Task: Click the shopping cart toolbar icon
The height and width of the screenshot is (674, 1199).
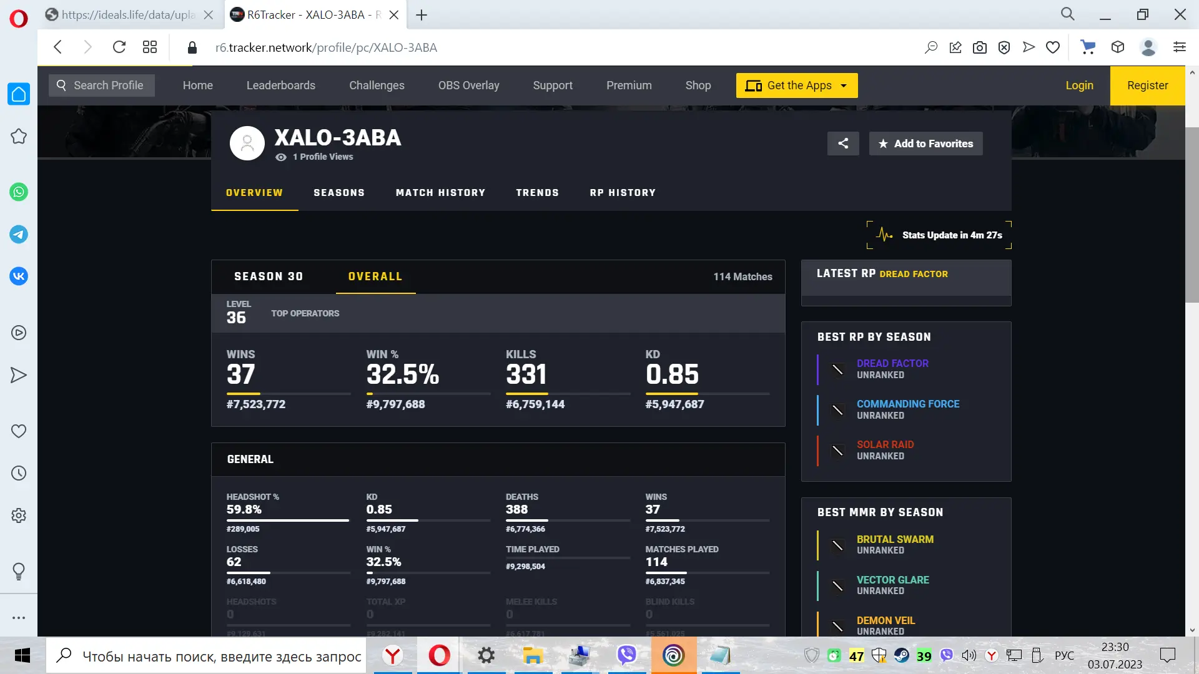Action: pyautogui.click(x=1088, y=47)
